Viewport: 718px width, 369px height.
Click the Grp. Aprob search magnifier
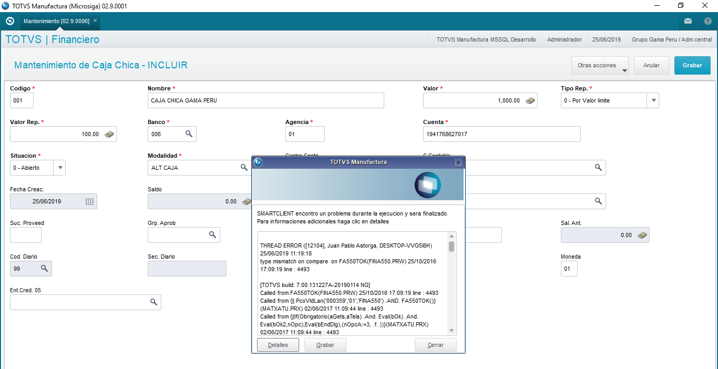click(213, 235)
